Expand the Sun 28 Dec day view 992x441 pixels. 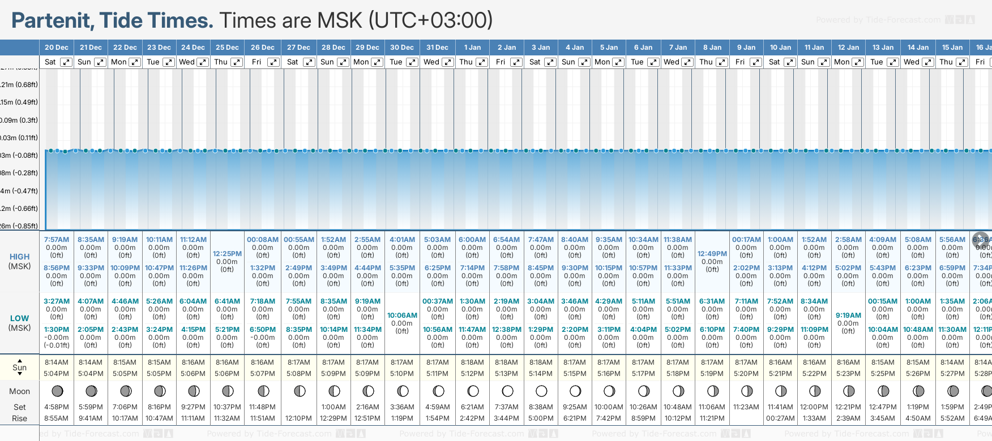coord(343,62)
